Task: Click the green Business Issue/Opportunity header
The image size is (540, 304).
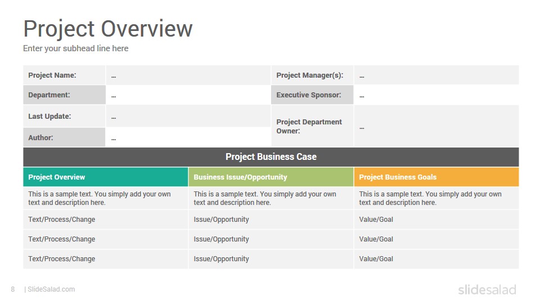Action: tap(271, 177)
